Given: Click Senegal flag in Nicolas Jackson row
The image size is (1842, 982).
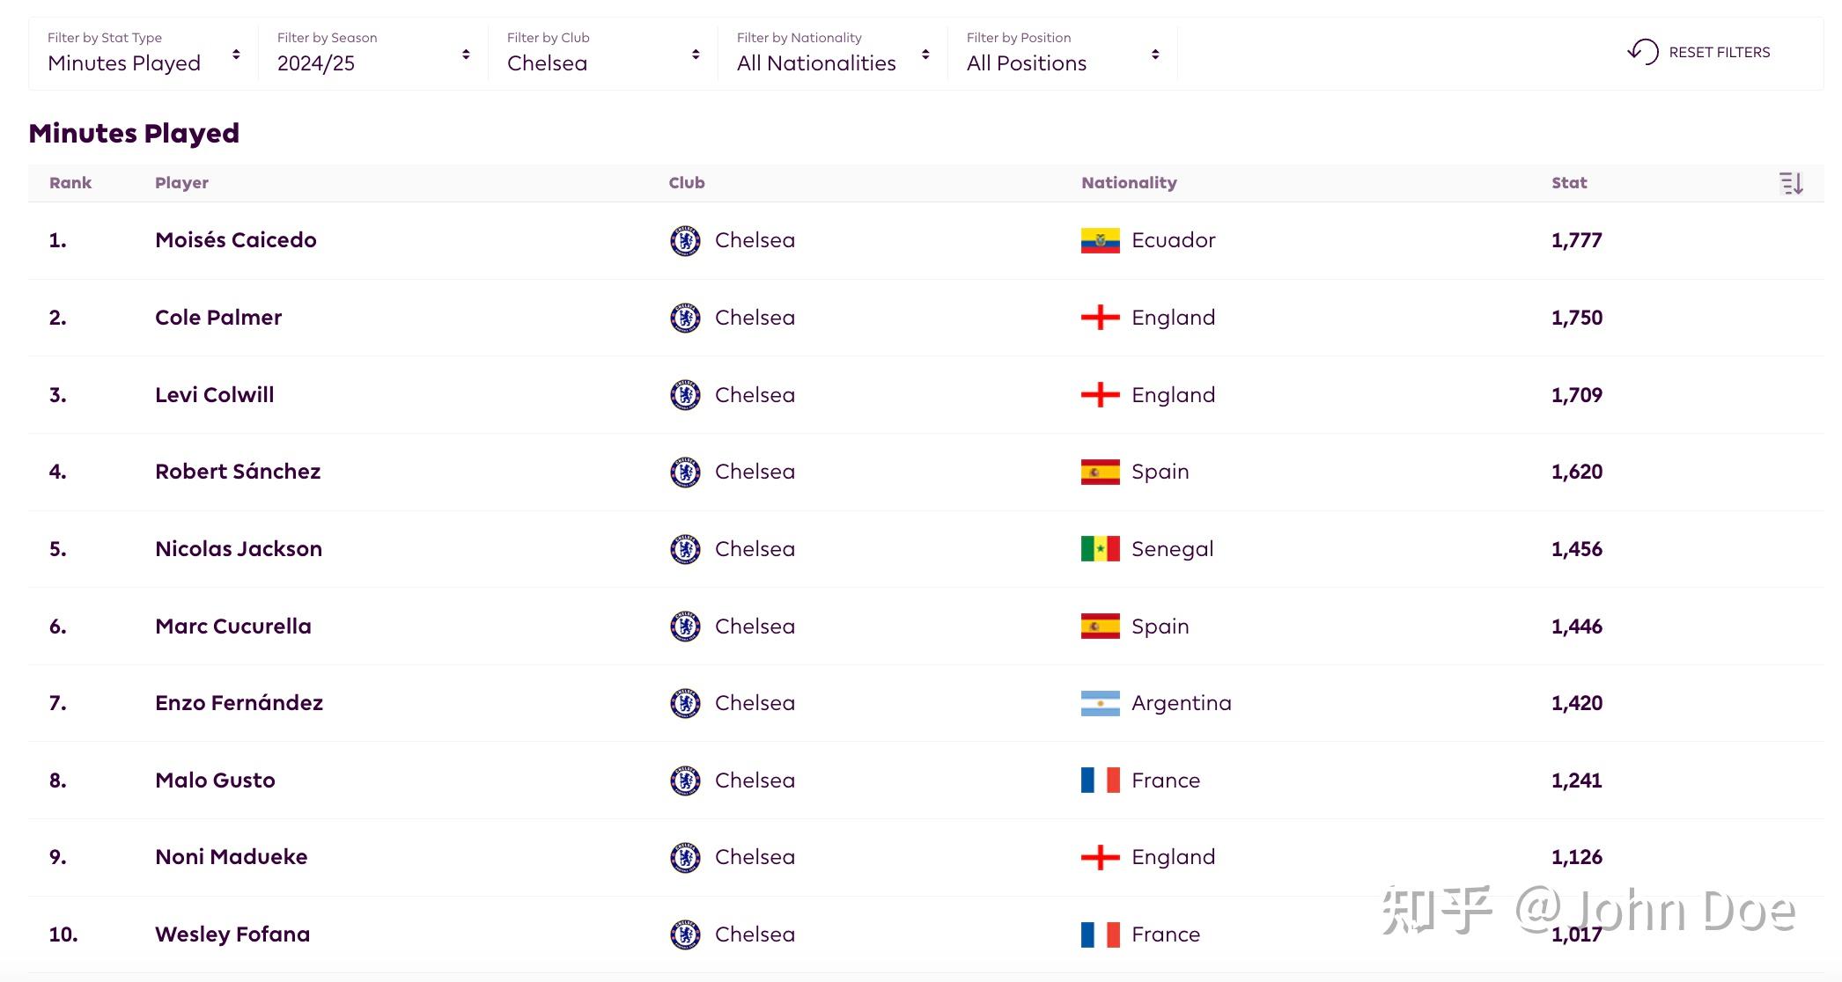Looking at the screenshot, I should [x=1100, y=549].
